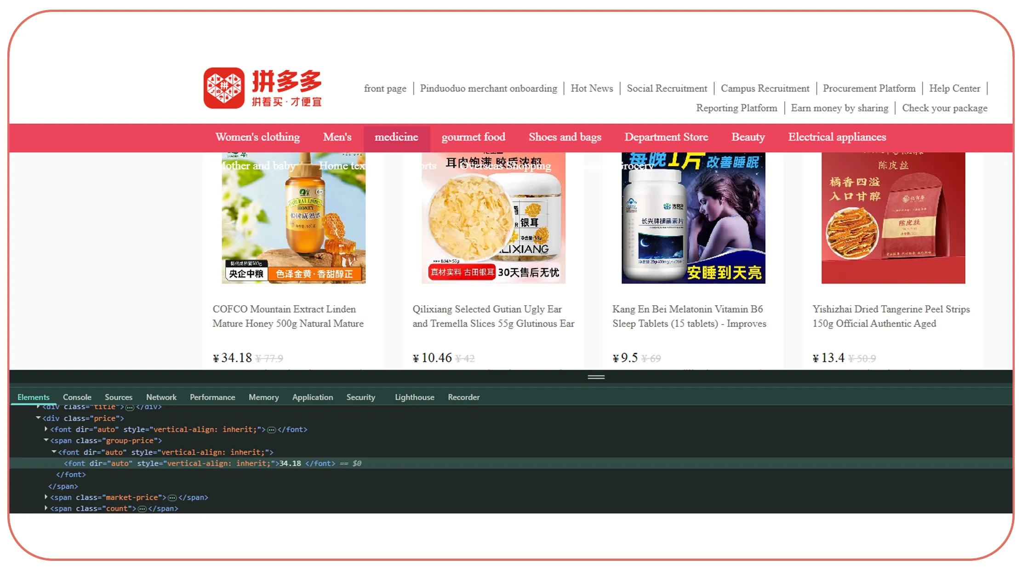The width and height of the screenshot is (1022, 570).
Task: Expand the span class="count" node
Action: coord(46,508)
